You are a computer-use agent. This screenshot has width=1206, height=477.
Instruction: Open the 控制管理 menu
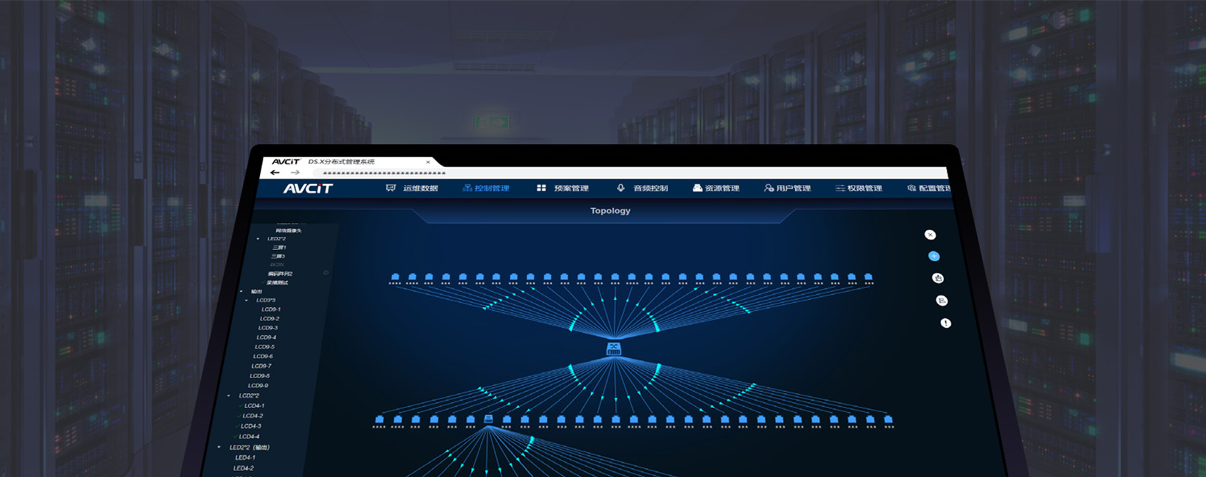tap(486, 188)
